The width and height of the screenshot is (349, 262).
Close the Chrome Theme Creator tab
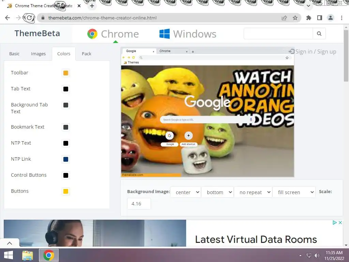click(79, 6)
